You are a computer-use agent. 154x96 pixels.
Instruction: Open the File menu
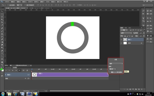click(x=7, y=2)
